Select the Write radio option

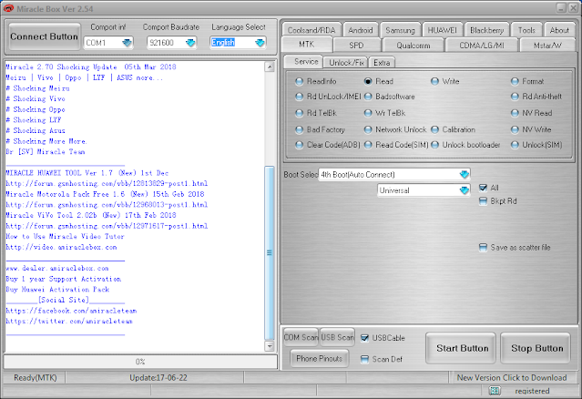(x=434, y=81)
